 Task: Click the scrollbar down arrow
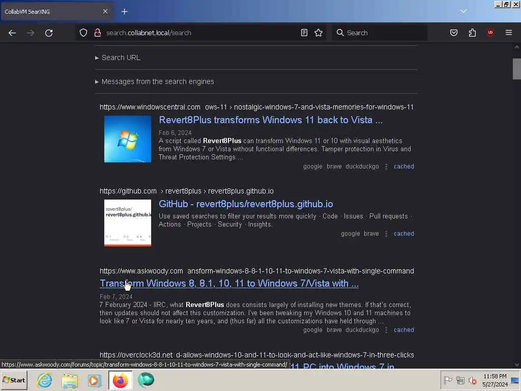pyautogui.click(x=517, y=365)
